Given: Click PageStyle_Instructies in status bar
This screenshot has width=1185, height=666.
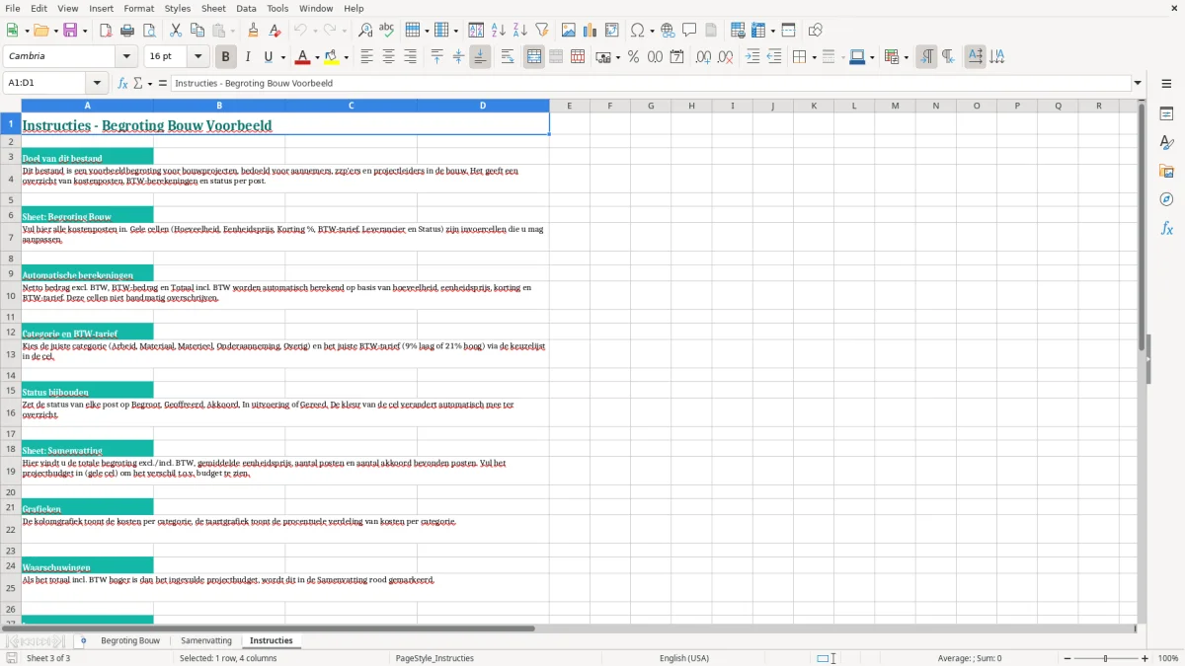Looking at the screenshot, I should pyautogui.click(x=434, y=658).
